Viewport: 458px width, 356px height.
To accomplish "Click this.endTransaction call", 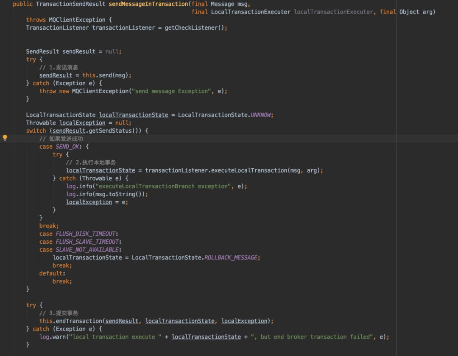I will [x=156, y=321].
